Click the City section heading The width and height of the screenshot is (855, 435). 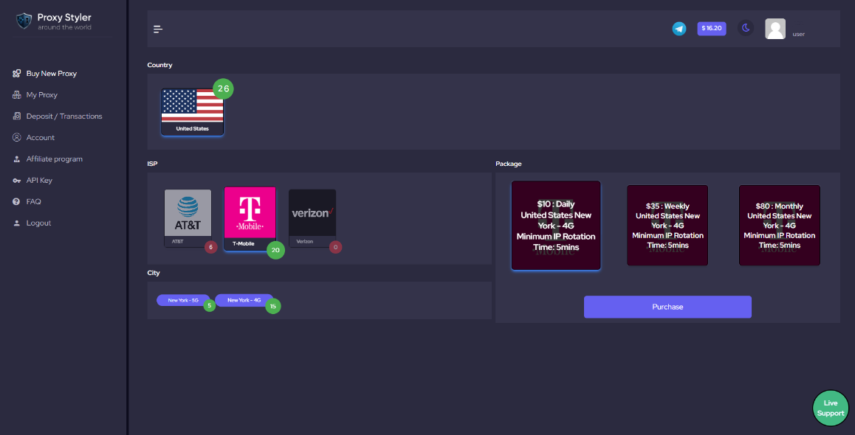coord(154,272)
